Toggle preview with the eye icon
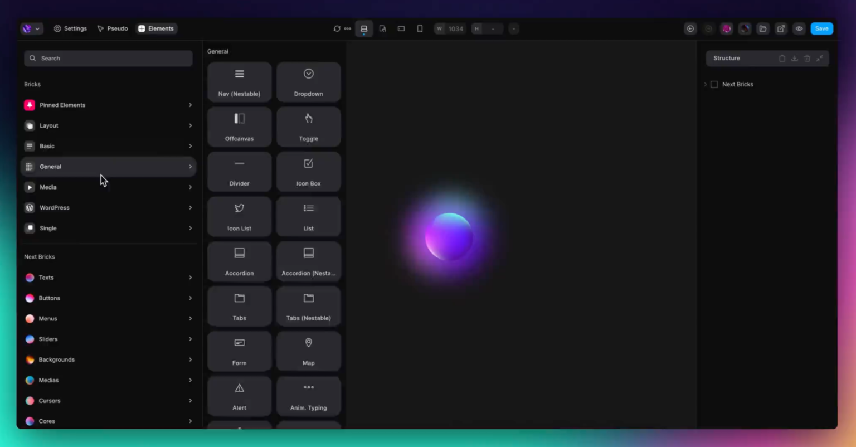This screenshot has width=856, height=447. (x=799, y=28)
